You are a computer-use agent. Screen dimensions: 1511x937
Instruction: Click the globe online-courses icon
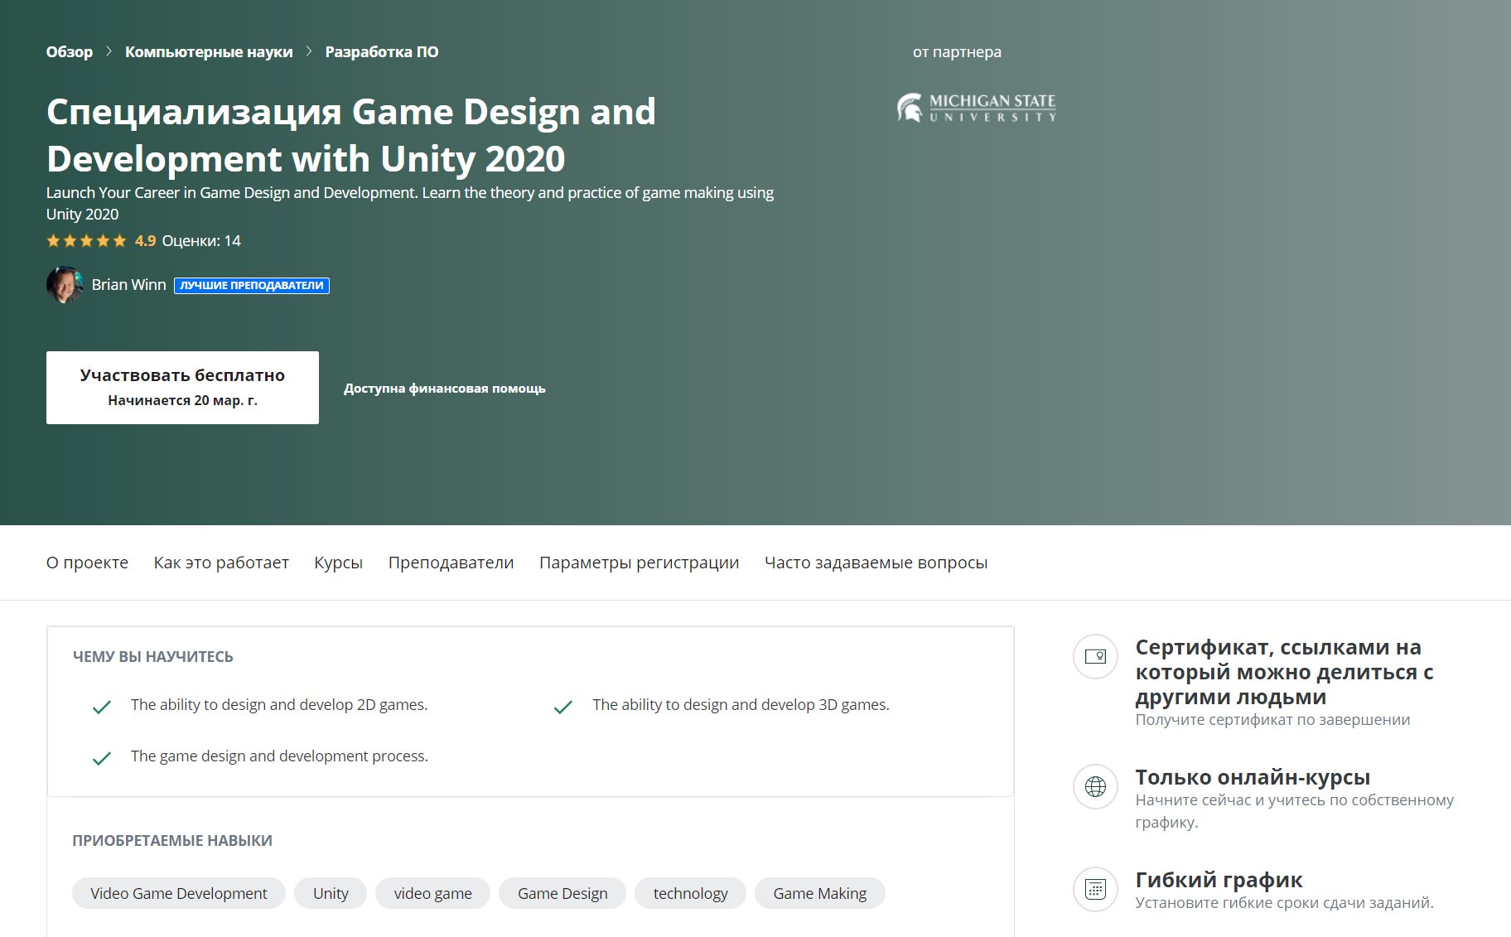pyautogui.click(x=1095, y=786)
